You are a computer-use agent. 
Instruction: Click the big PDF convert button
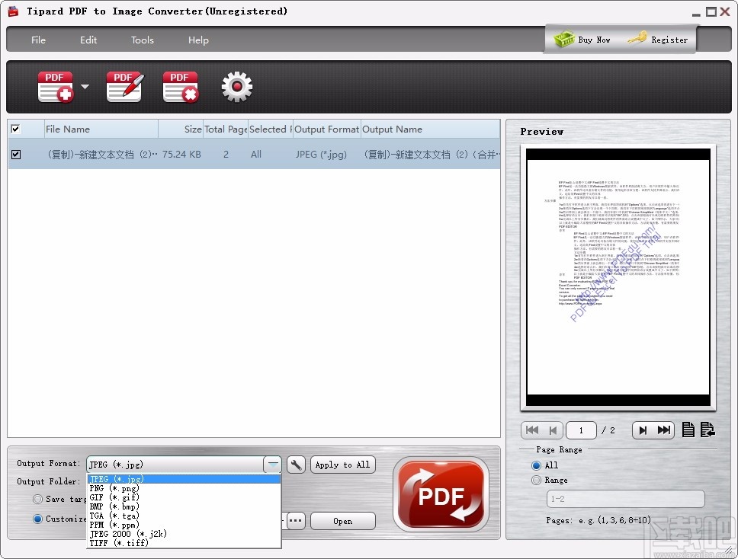coord(441,494)
